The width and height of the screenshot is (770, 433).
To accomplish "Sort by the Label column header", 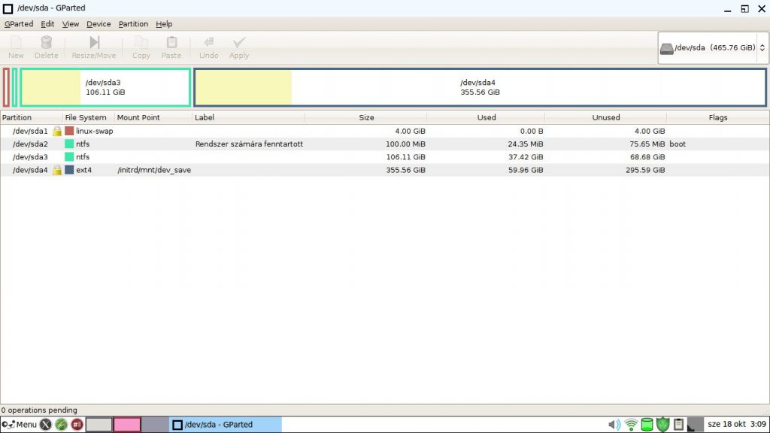I will pos(248,117).
